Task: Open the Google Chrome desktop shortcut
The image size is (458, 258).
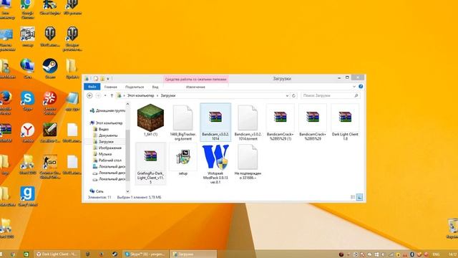Action: [x=27, y=9]
